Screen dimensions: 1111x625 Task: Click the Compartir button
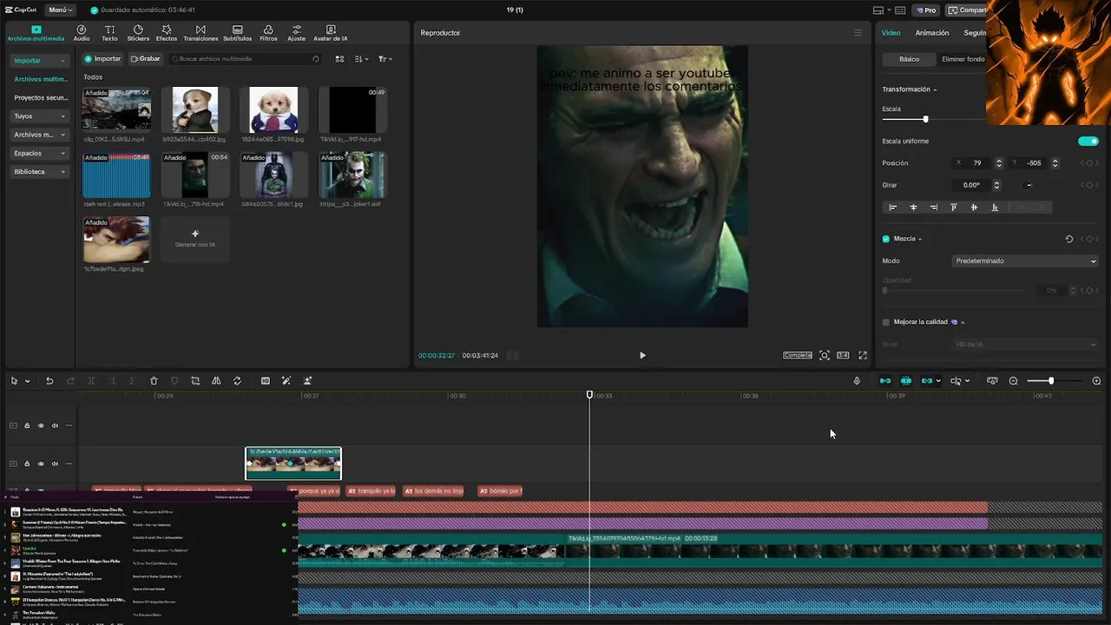click(967, 10)
